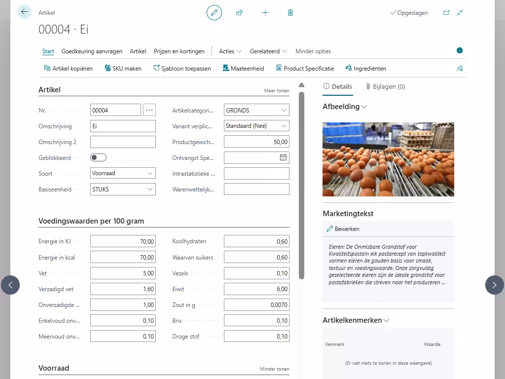Open the Acties menu
This screenshot has width=505, height=379.
(230, 51)
